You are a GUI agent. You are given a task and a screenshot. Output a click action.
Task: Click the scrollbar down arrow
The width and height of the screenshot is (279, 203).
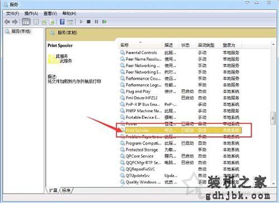click(x=273, y=183)
